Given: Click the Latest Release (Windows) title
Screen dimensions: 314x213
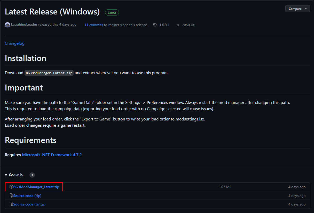Looking at the screenshot, I should click(52, 12).
